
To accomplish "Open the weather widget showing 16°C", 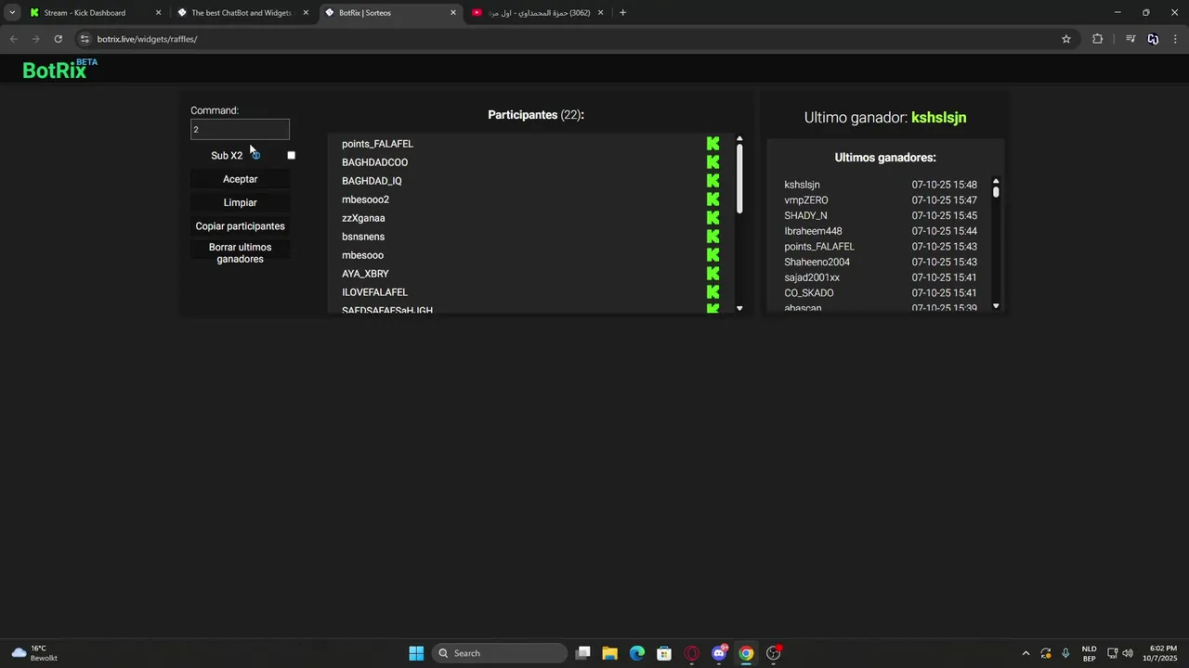I will point(34,653).
